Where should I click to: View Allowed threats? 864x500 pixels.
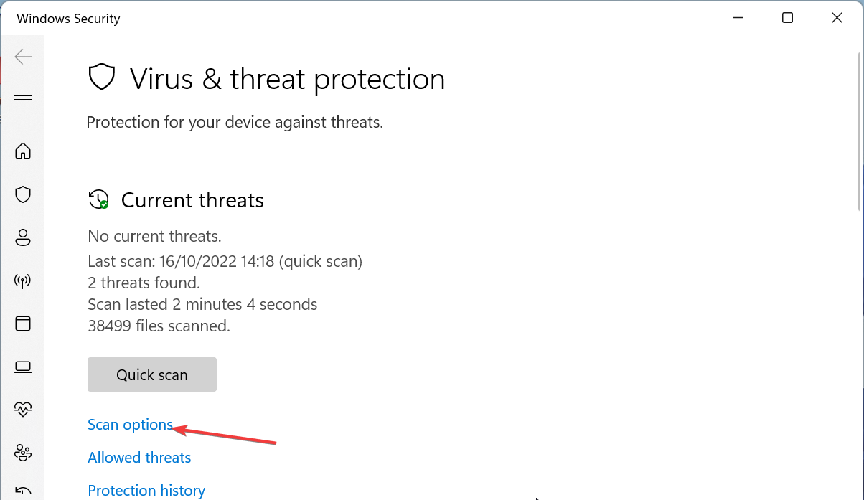pos(138,457)
